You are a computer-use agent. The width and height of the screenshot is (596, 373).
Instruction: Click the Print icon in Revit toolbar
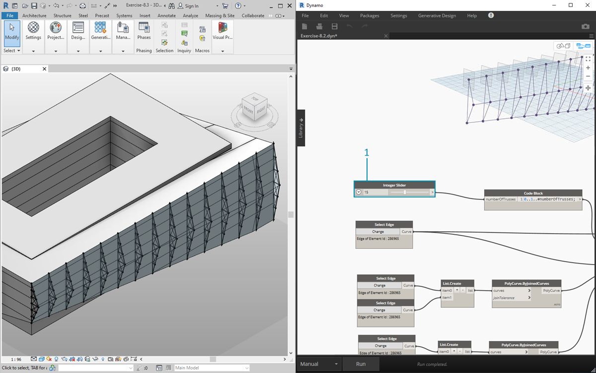tap(82, 5)
